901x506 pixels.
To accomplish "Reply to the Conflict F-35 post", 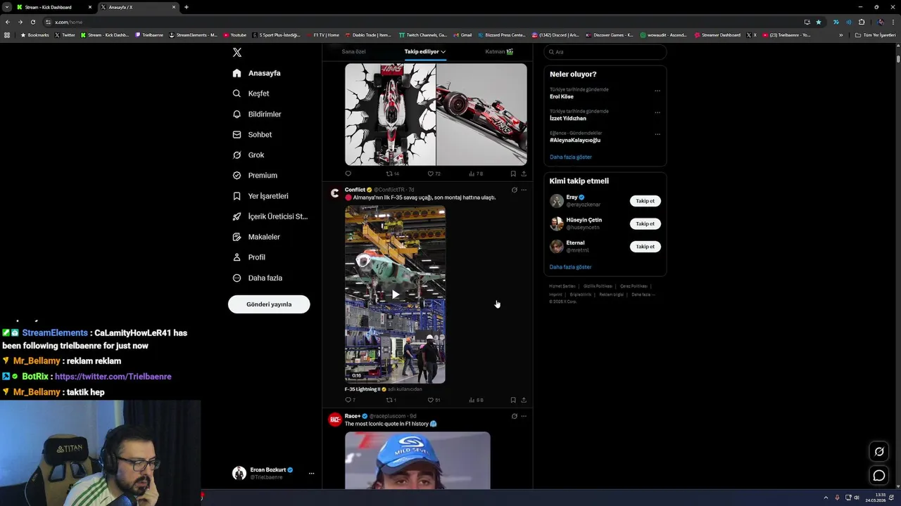I will tap(349, 400).
